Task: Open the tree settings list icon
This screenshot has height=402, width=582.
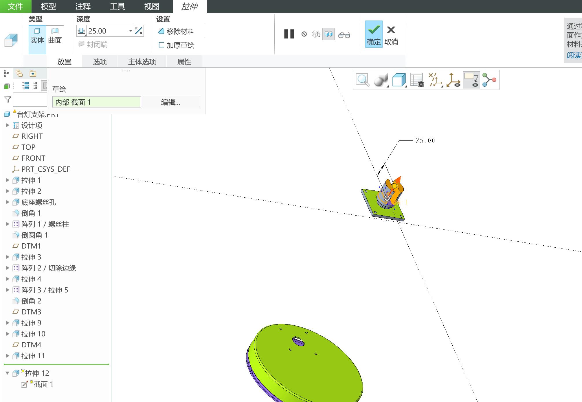Action: [x=26, y=86]
